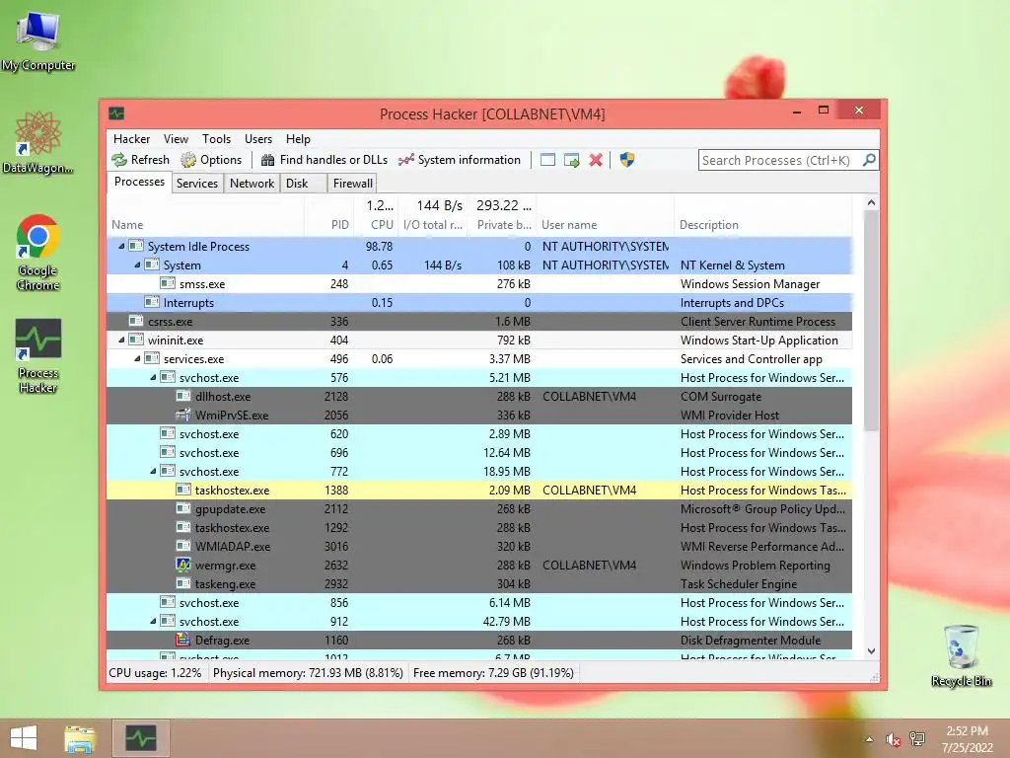1010x758 pixels.
Task: Show hidden tray icons arrow
Action: point(870,739)
